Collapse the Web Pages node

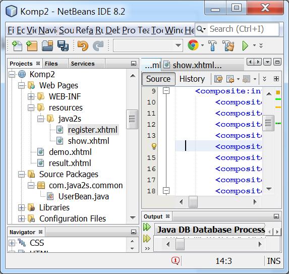pyautogui.click(x=21, y=86)
